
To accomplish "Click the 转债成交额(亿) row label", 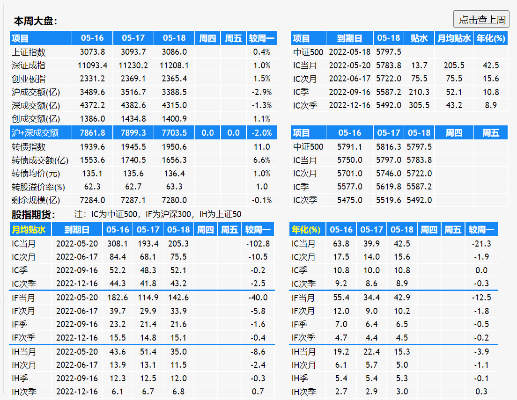I will 40,160.
